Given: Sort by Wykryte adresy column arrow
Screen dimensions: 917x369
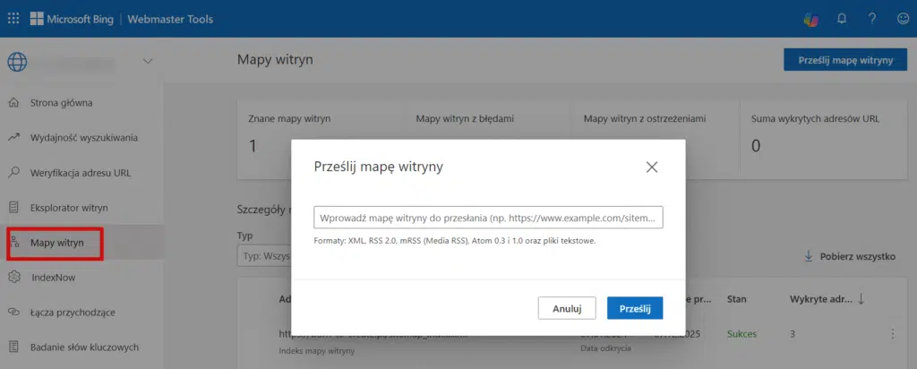Looking at the screenshot, I should tap(861, 299).
